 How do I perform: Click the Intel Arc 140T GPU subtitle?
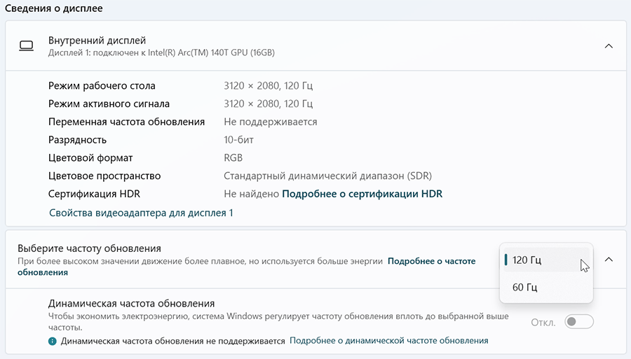click(x=161, y=53)
